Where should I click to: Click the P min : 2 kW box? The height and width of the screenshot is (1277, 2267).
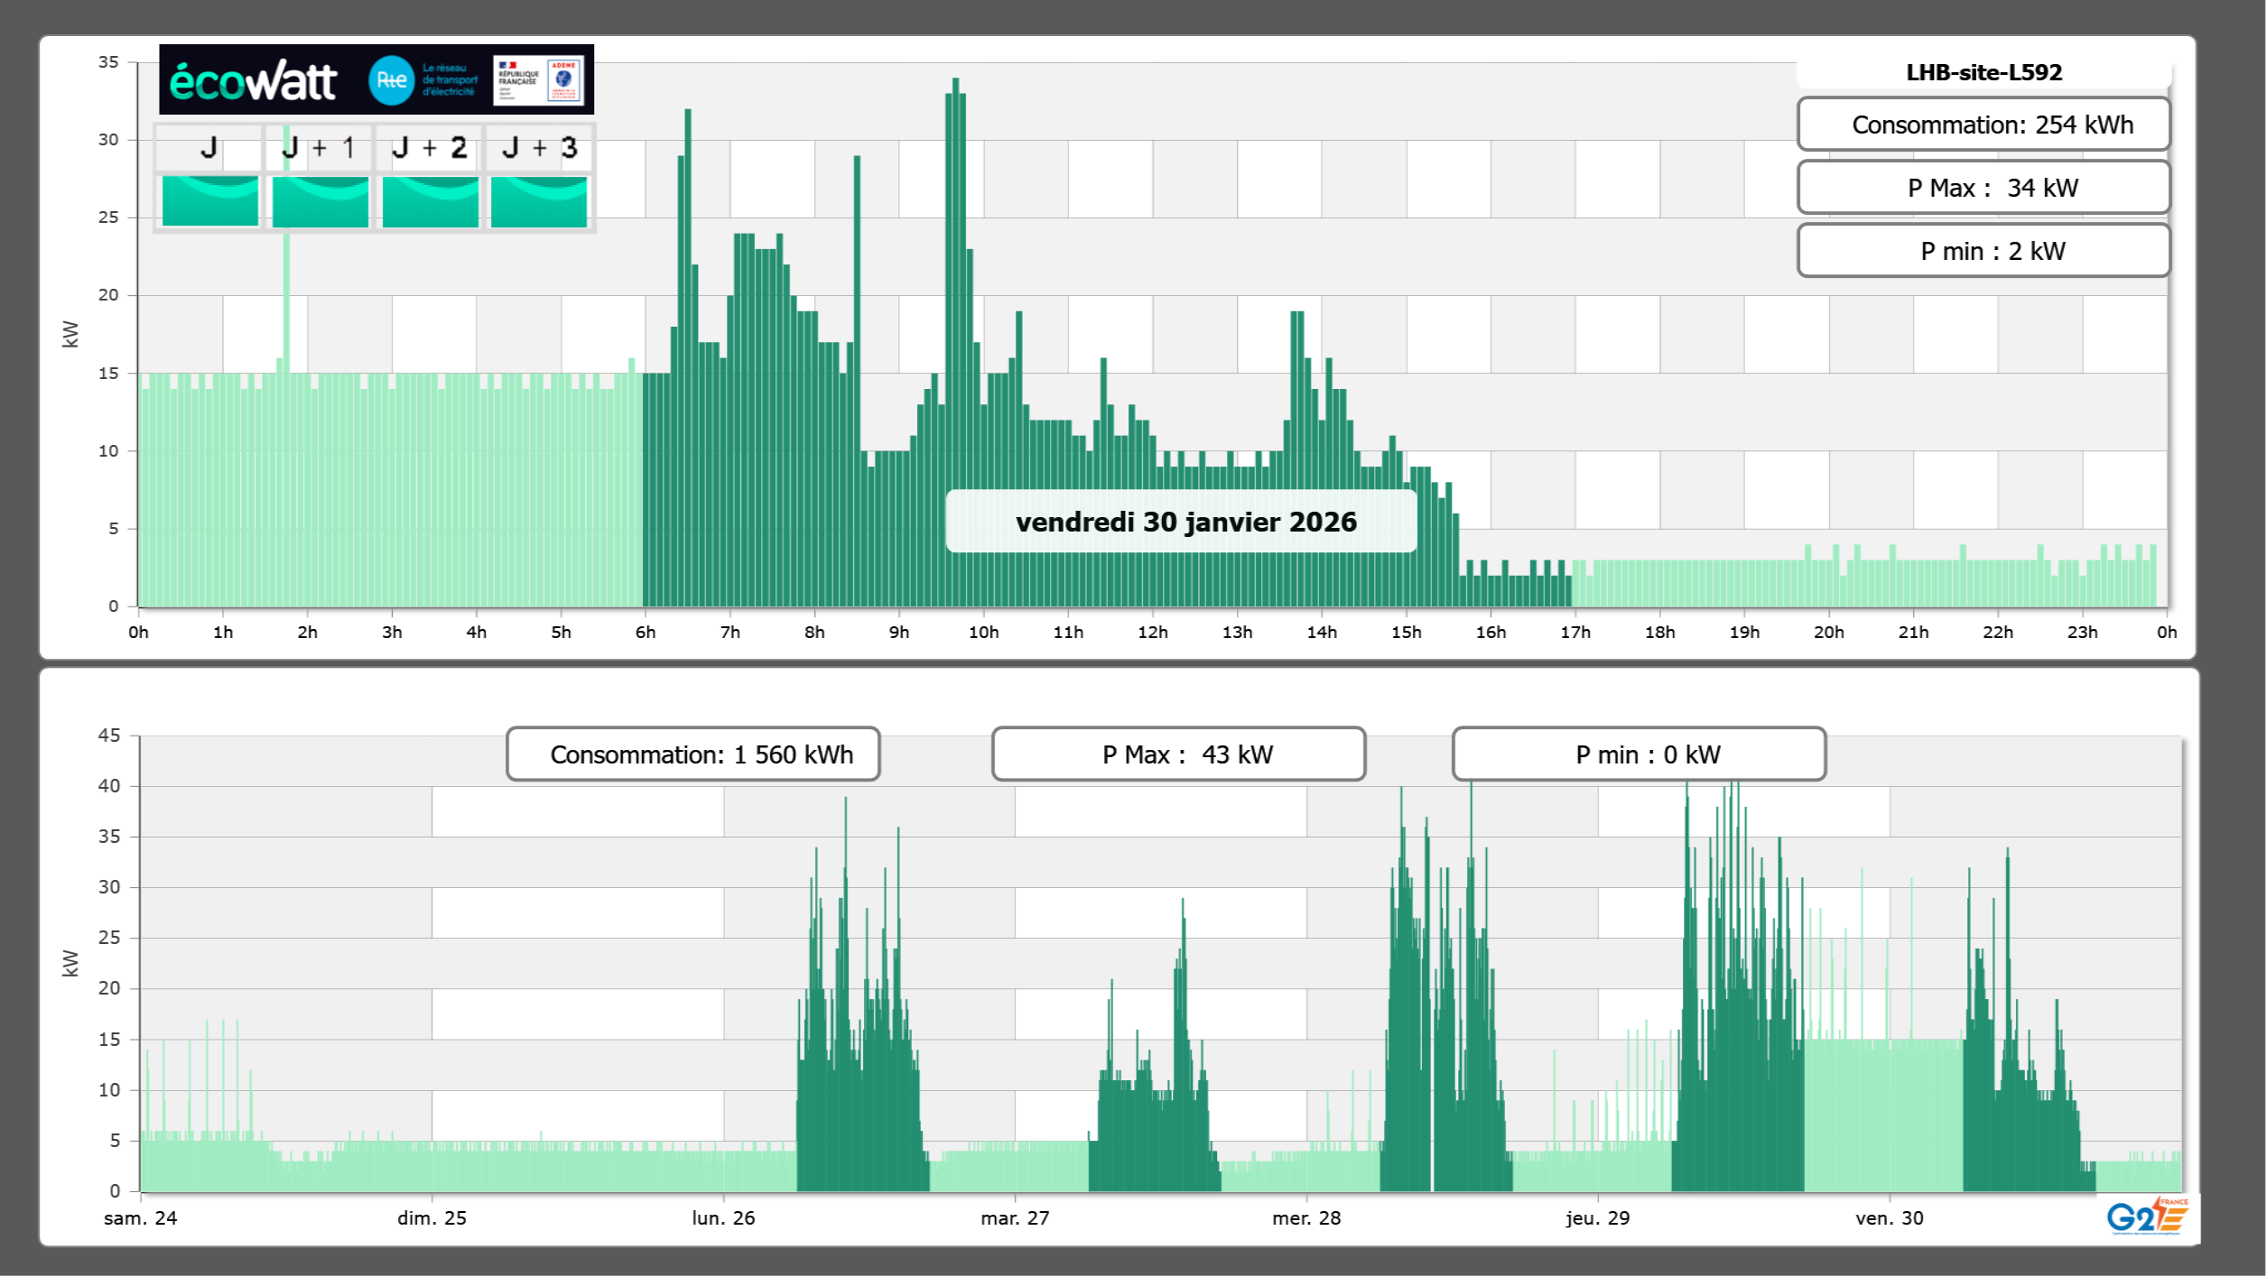[1984, 251]
